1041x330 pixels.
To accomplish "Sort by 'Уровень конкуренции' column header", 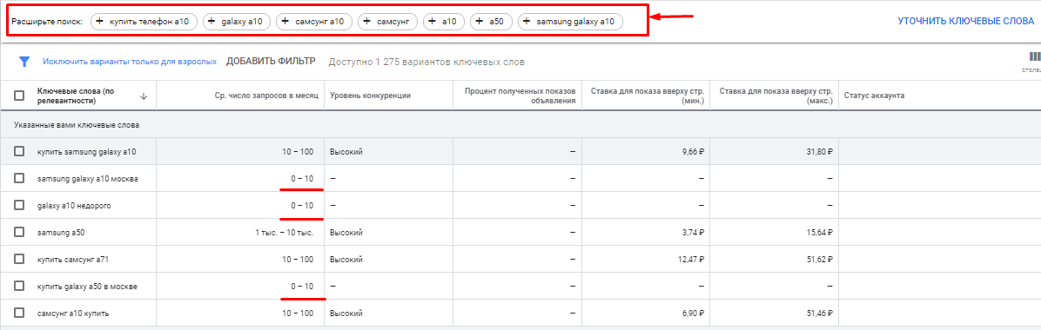I will tap(371, 96).
